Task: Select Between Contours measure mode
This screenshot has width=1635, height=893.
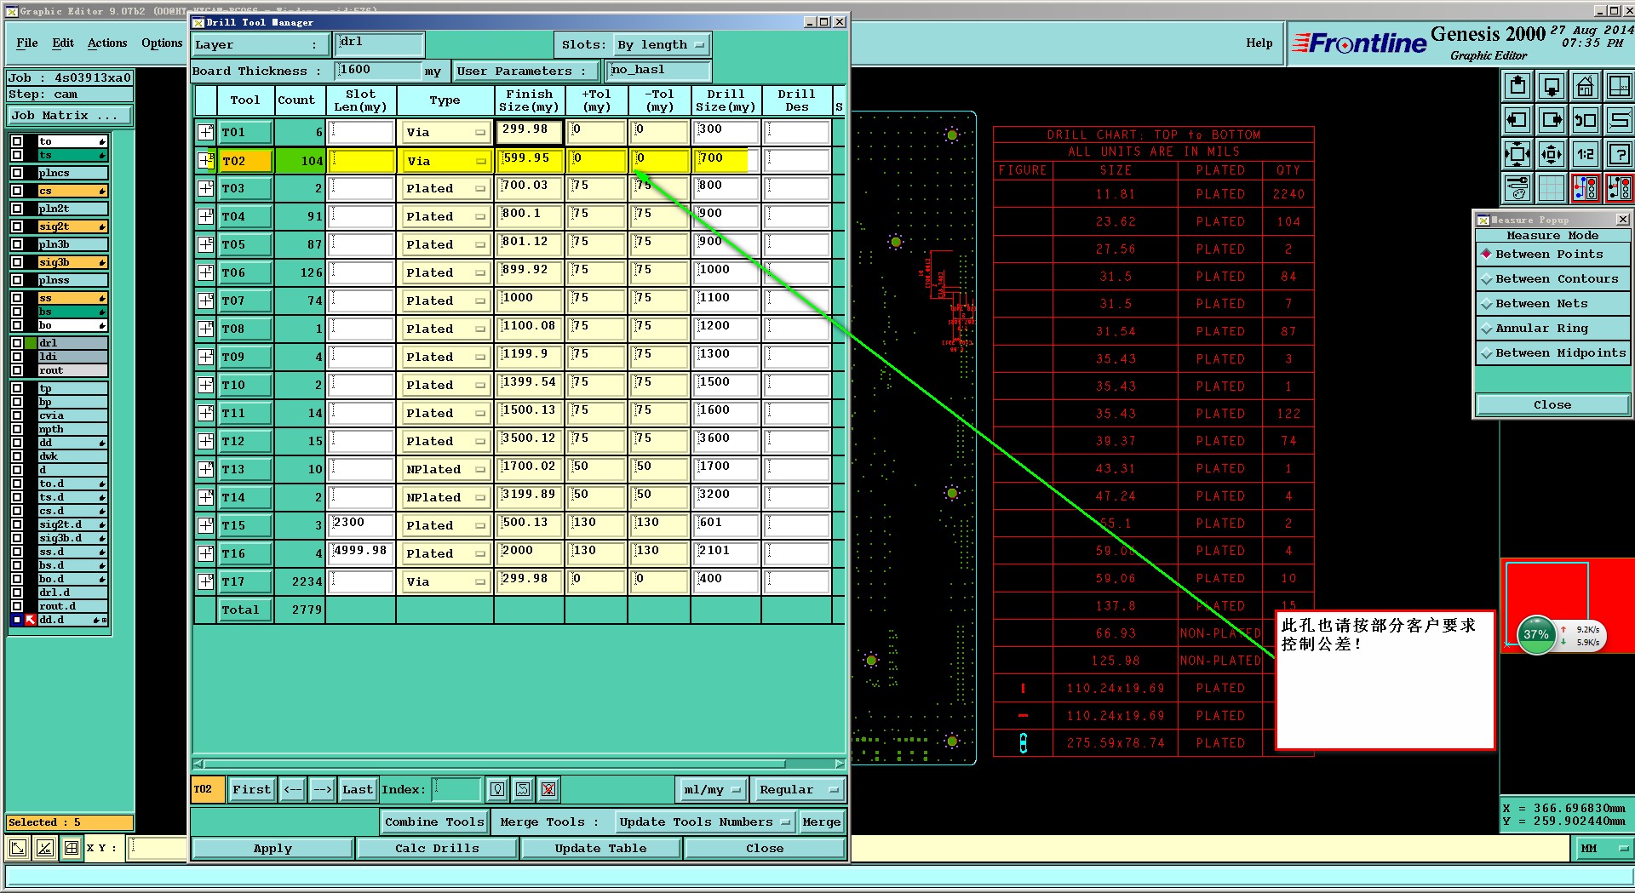Action: 1552,278
